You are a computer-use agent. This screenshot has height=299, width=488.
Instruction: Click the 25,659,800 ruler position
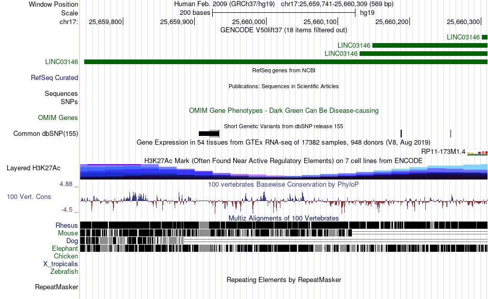105,22
